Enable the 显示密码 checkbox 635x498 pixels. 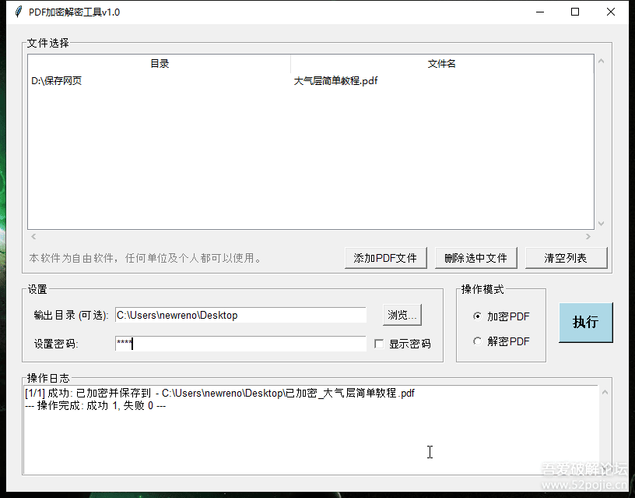(x=379, y=344)
